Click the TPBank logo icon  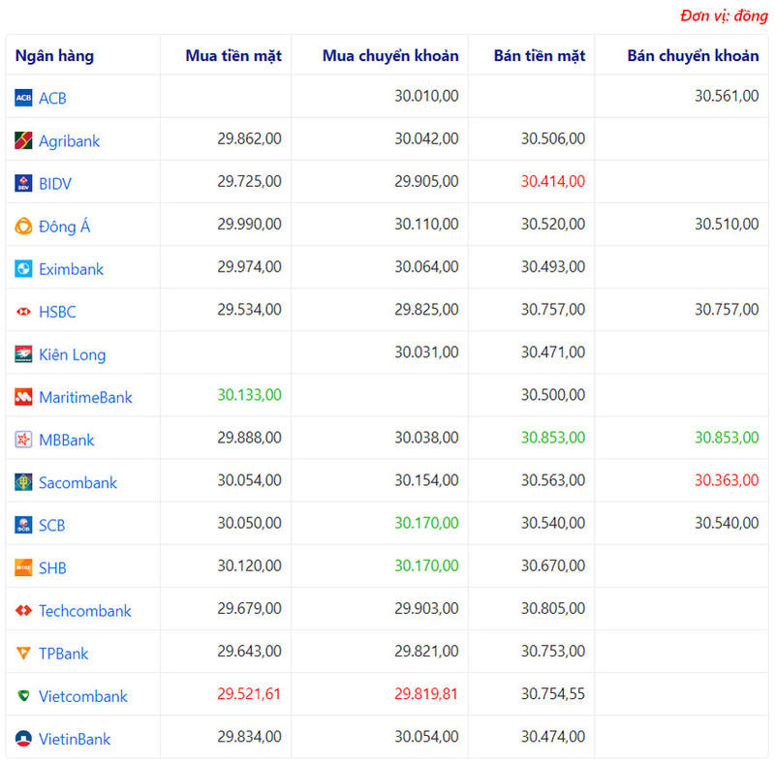[23, 654]
